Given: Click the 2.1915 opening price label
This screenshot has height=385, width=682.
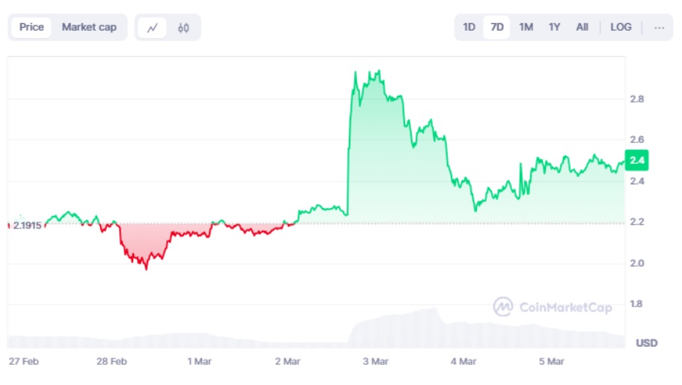Looking at the screenshot, I should [x=27, y=225].
